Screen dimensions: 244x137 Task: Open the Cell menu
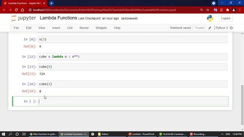[70, 28]
